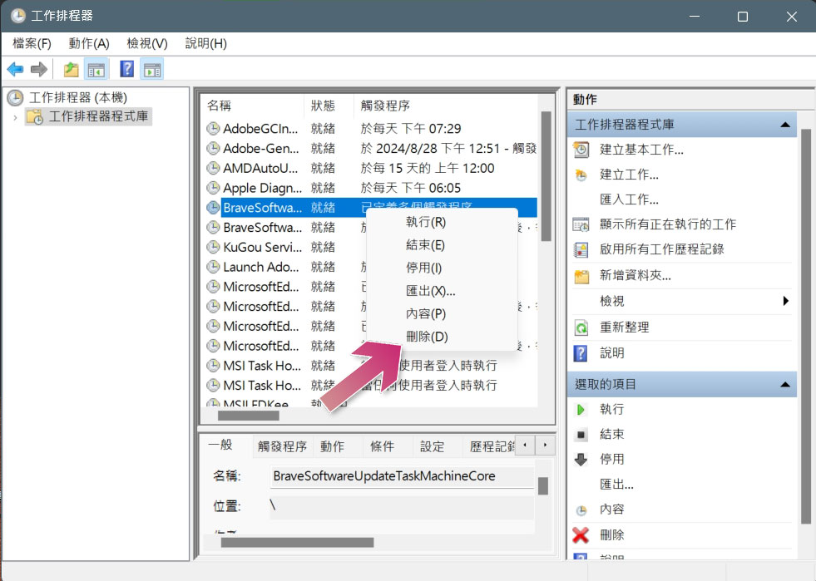Screen dimensions: 816x581
Task: Click the red X 刪除 icon
Action: [581, 535]
